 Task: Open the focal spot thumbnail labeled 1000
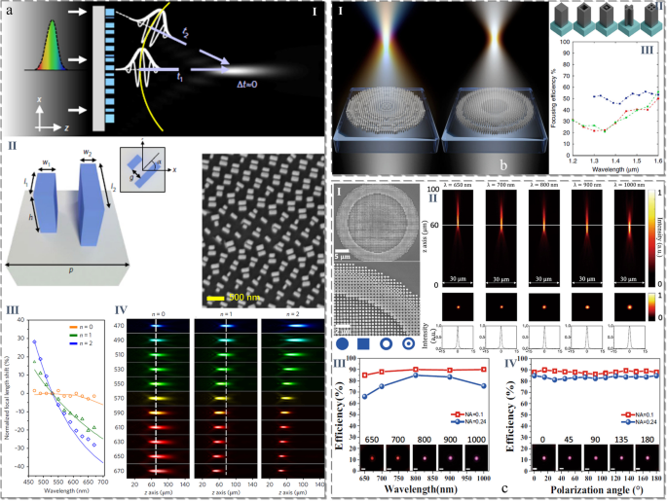(x=476, y=457)
